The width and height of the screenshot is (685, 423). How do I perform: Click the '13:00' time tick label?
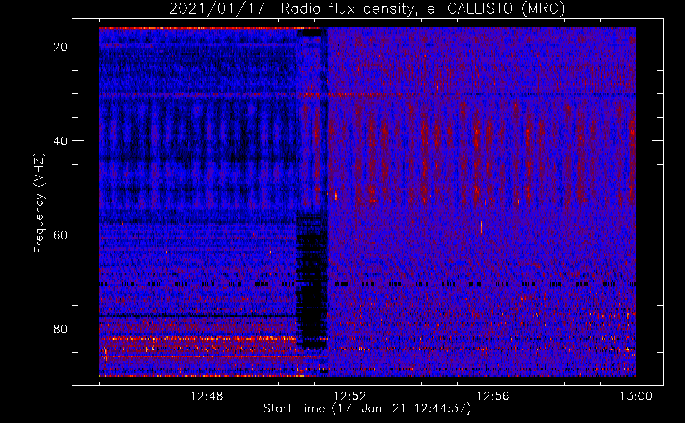pos(636,396)
